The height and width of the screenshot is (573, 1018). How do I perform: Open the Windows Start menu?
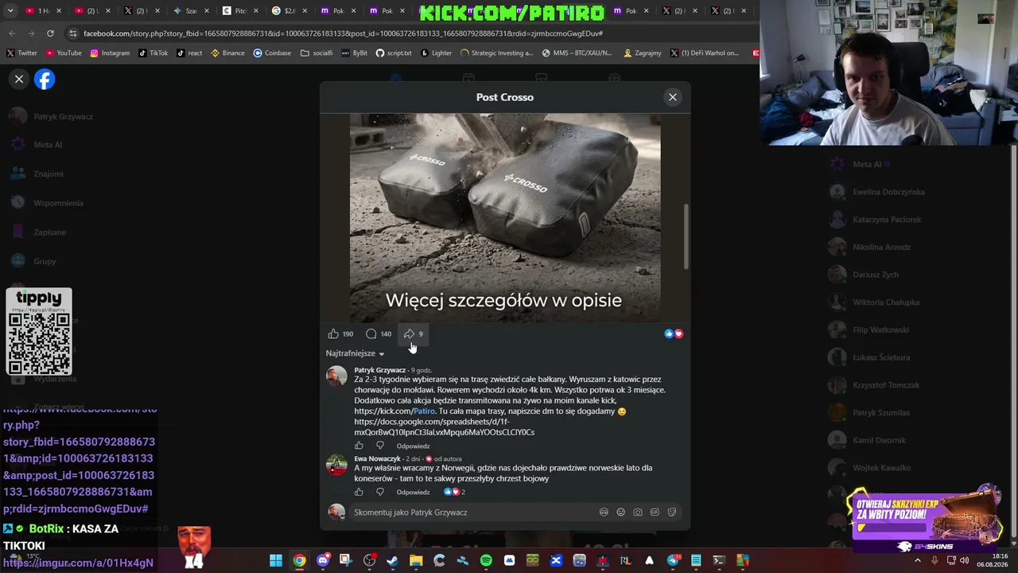click(276, 560)
